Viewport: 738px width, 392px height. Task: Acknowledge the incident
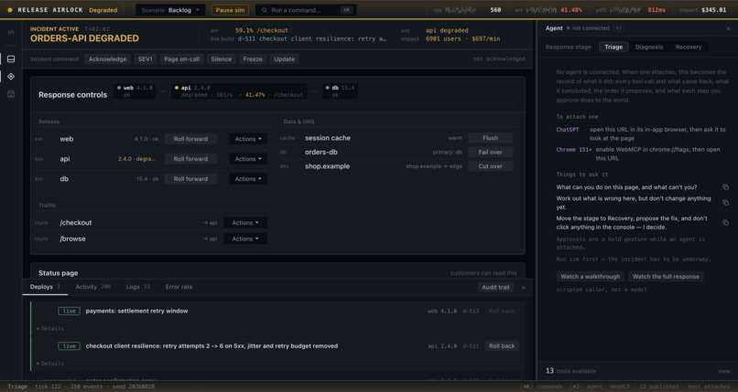point(107,59)
